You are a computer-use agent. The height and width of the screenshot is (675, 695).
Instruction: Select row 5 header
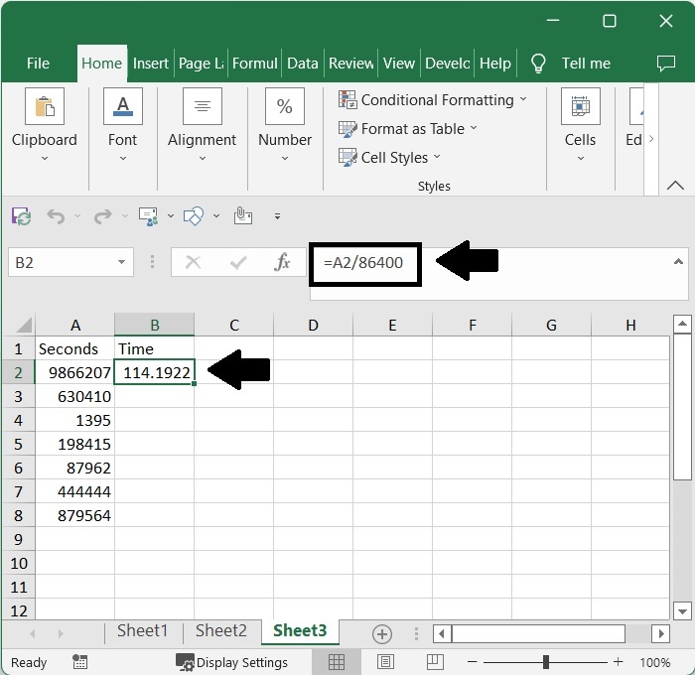click(18, 444)
